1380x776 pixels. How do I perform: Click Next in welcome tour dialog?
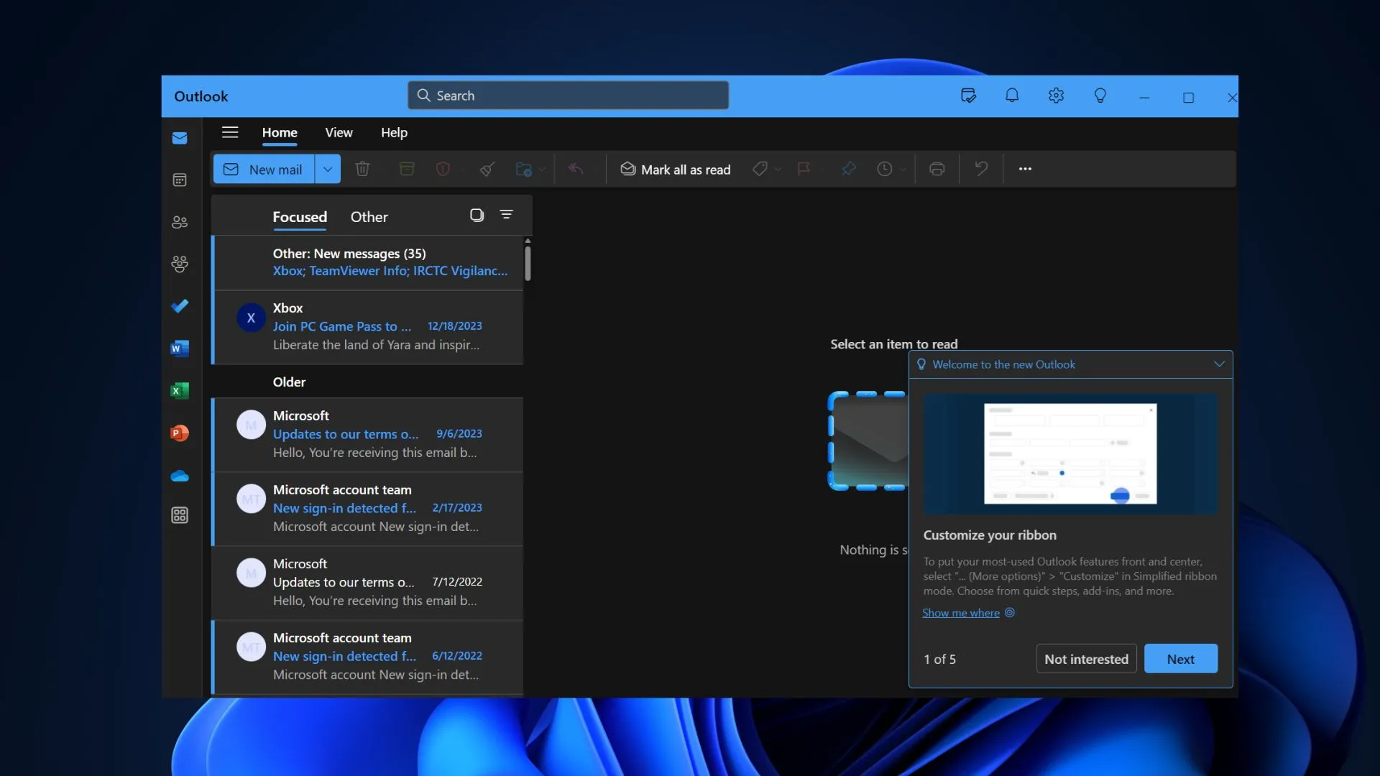tap(1182, 657)
